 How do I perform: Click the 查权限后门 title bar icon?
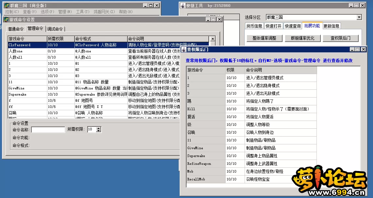pos(184,49)
